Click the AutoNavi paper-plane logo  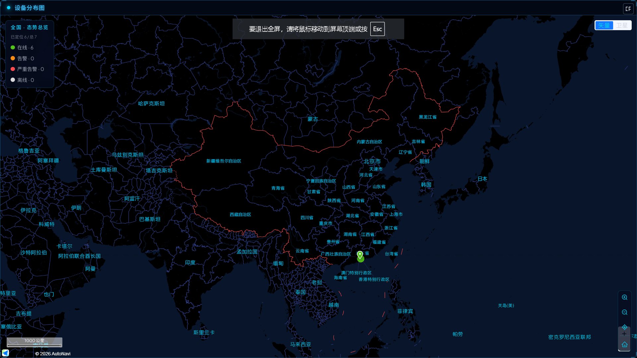[x=5, y=353]
